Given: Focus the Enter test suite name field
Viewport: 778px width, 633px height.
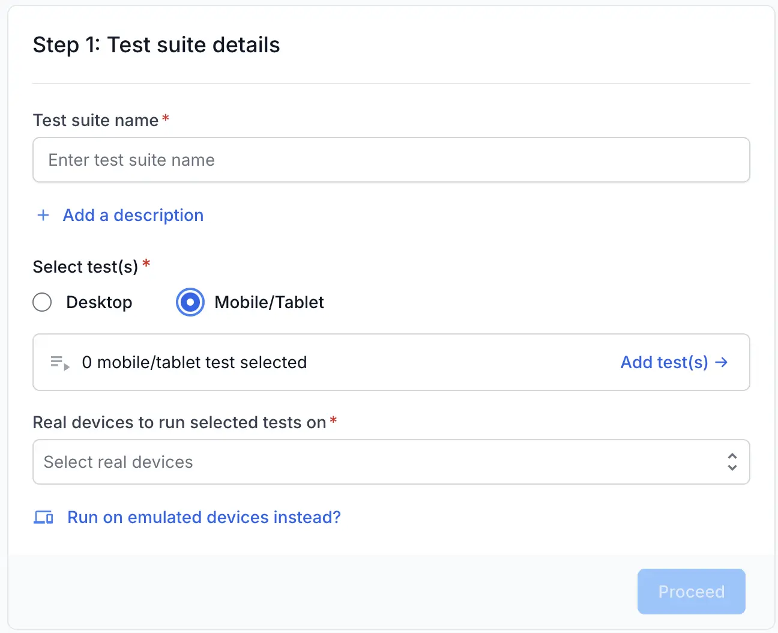Looking at the screenshot, I should (x=391, y=160).
